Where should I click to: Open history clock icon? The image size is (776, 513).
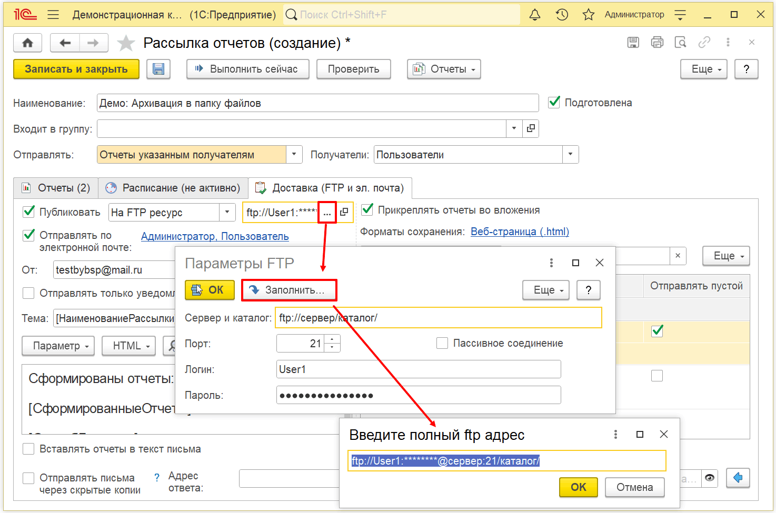click(562, 15)
